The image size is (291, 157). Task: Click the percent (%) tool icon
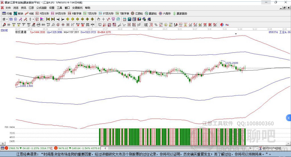point(156,25)
